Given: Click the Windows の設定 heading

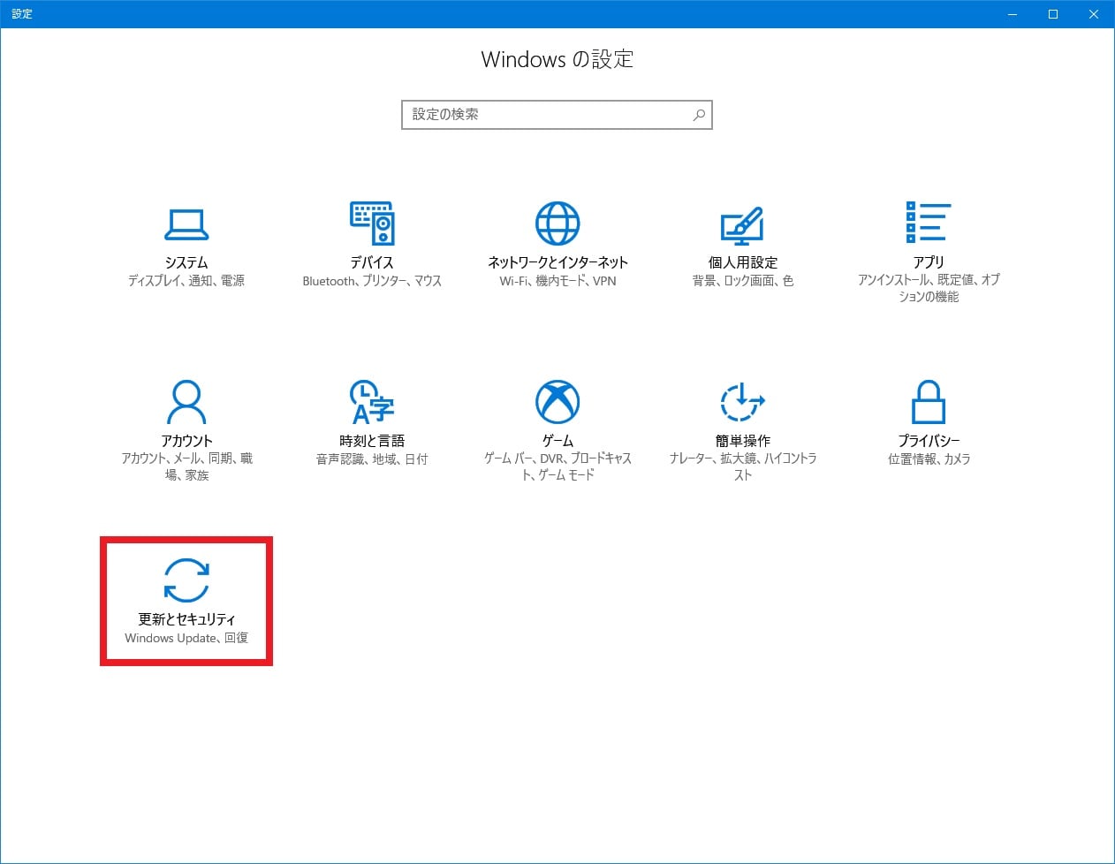Looking at the screenshot, I should pyautogui.click(x=557, y=59).
